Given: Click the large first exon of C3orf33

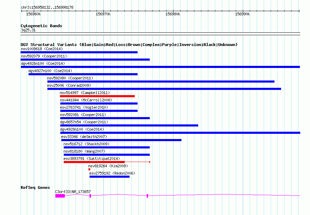Looking at the screenshot, I should pyautogui.click(x=60, y=196).
